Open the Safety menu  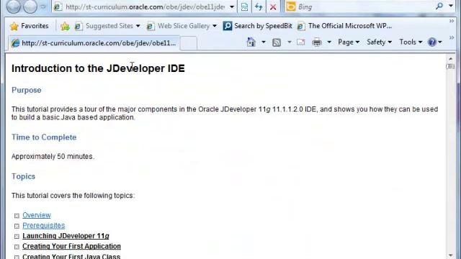(379, 42)
